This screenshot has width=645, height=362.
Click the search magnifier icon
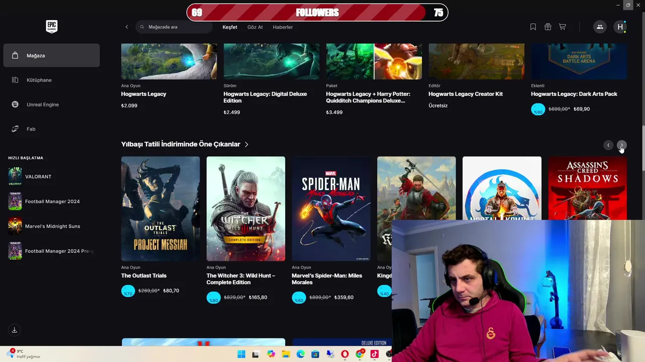142,27
